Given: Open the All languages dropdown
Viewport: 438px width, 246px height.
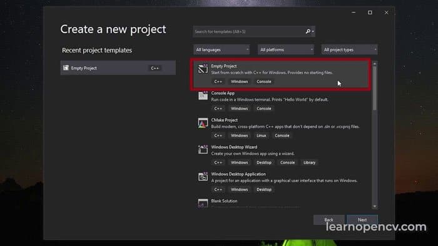Looking at the screenshot, I should click(222, 49).
